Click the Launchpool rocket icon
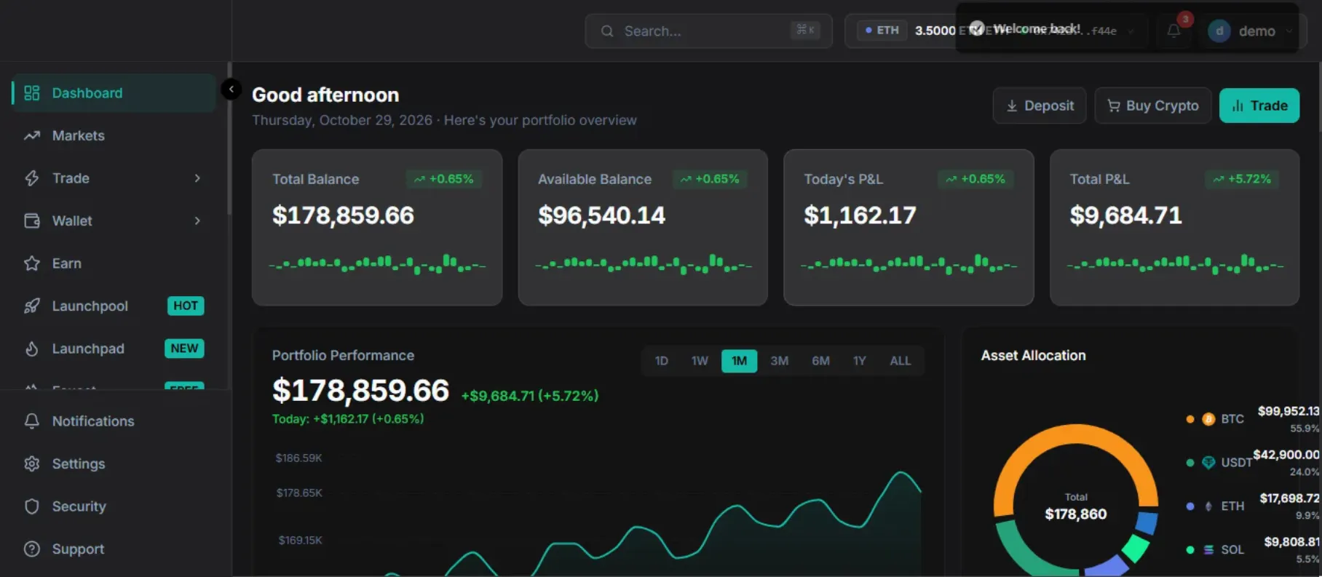 tap(31, 306)
